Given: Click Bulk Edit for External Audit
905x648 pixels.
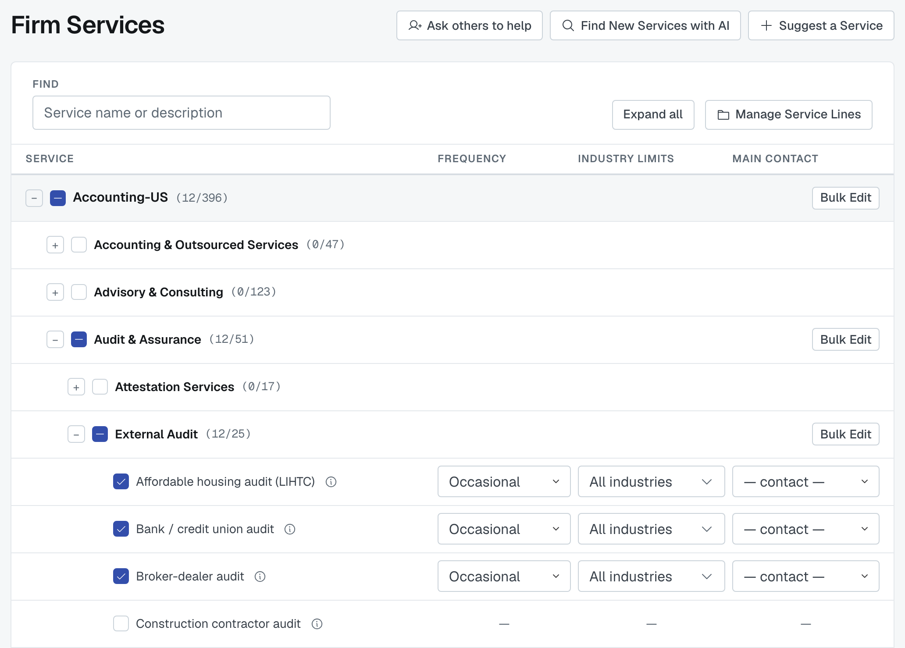Looking at the screenshot, I should (846, 434).
